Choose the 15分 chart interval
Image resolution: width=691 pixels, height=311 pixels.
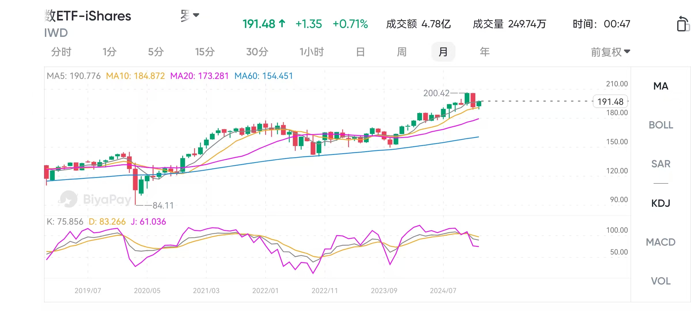tap(205, 52)
